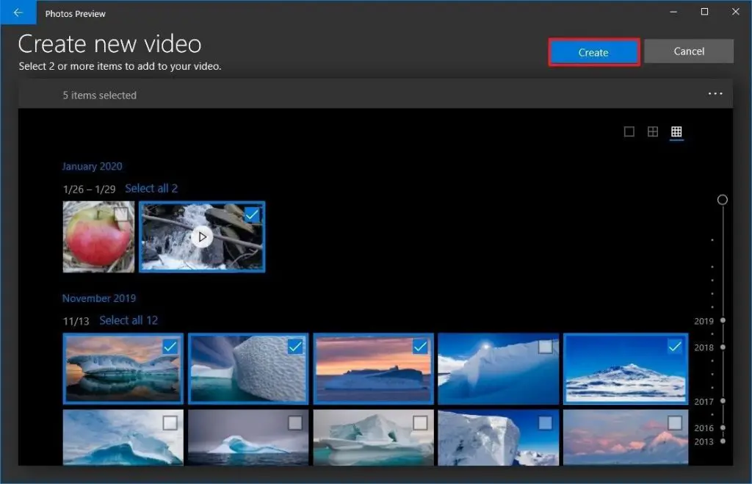752x484 pixels.
Task: Uncheck the textured iceberg wall photo
Action: click(x=295, y=347)
